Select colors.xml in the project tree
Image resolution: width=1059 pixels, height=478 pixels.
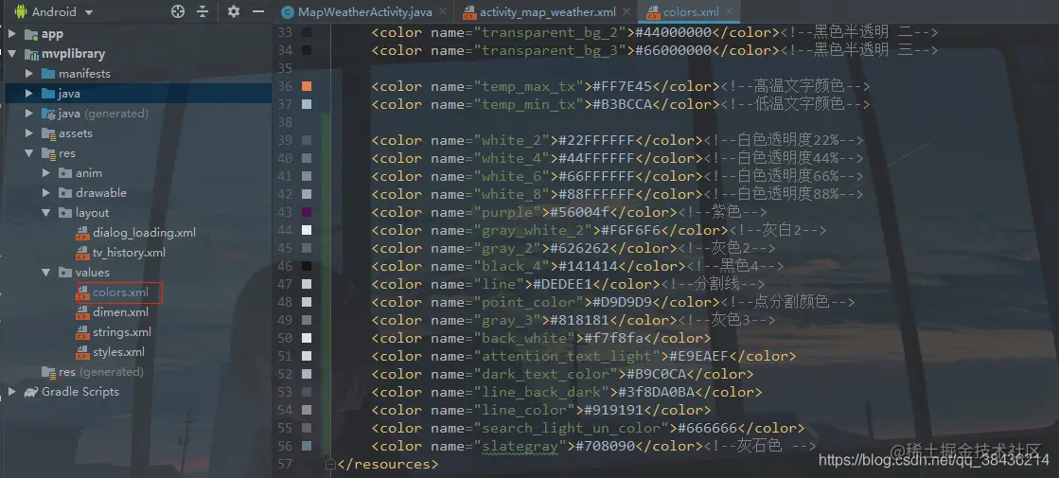120,292
